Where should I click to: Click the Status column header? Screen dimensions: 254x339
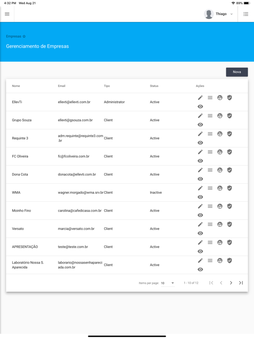154,86
